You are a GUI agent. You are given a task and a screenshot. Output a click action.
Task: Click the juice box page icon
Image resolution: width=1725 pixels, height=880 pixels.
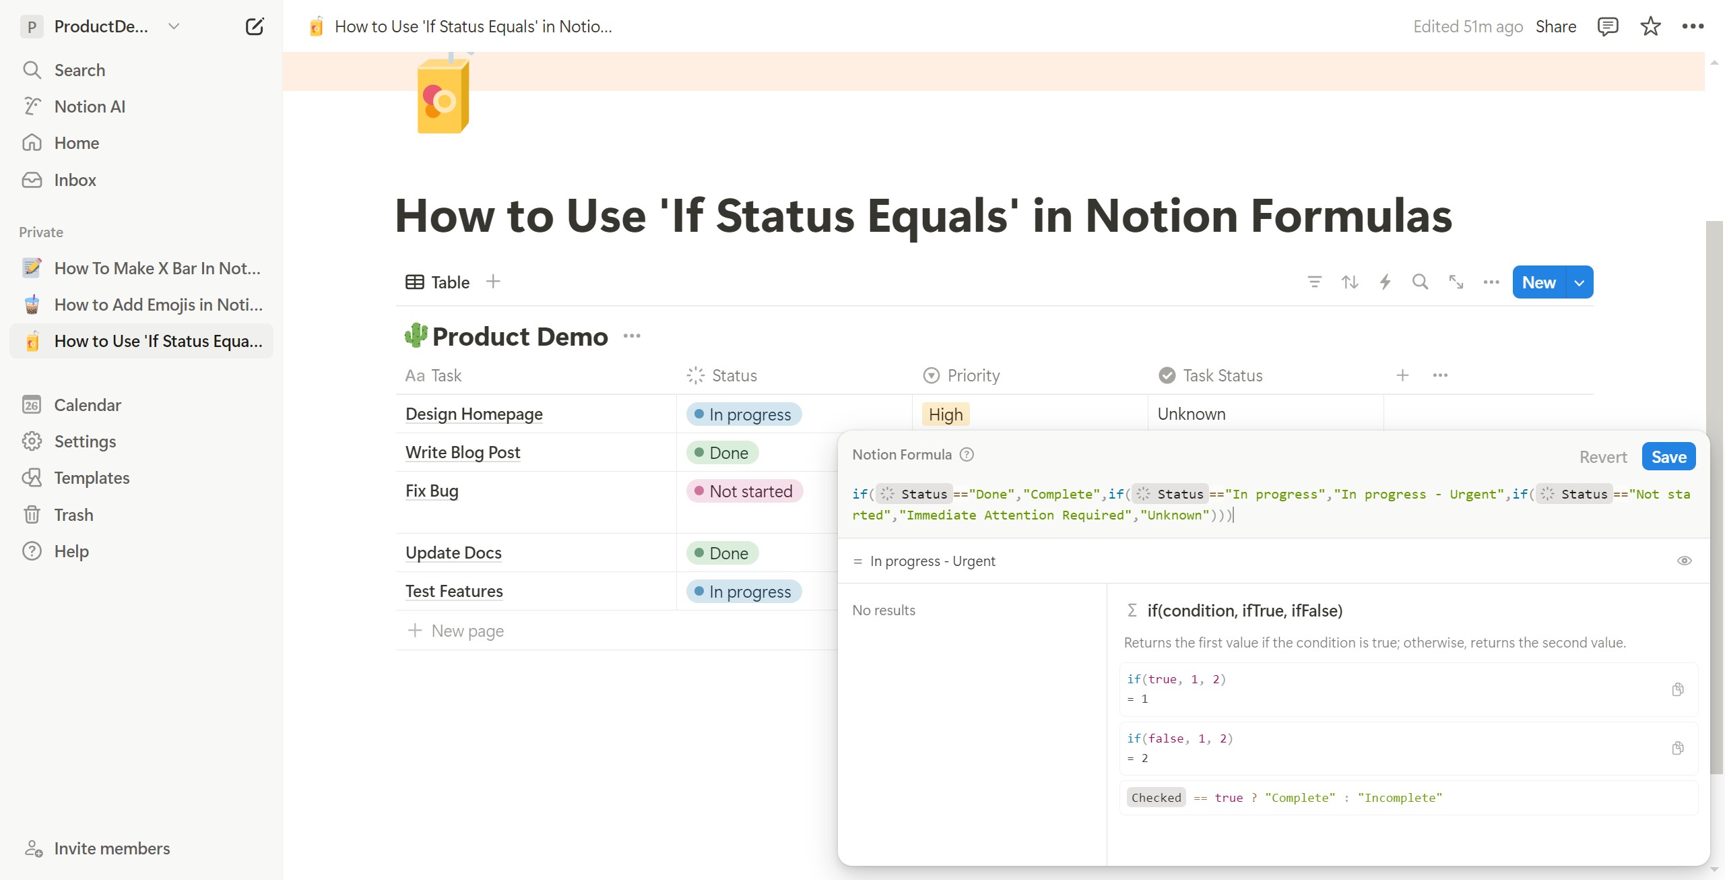point(443,94)
